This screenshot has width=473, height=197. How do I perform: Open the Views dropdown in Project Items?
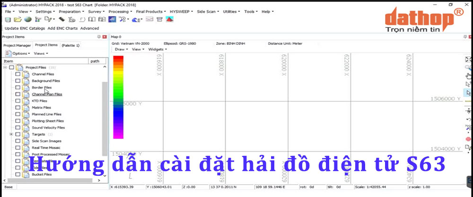coord(41,53)
